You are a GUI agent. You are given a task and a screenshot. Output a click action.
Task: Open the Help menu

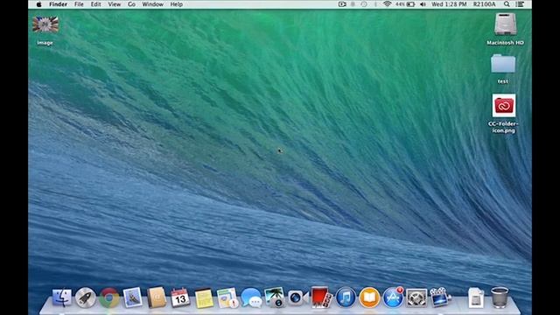[177, 4]
